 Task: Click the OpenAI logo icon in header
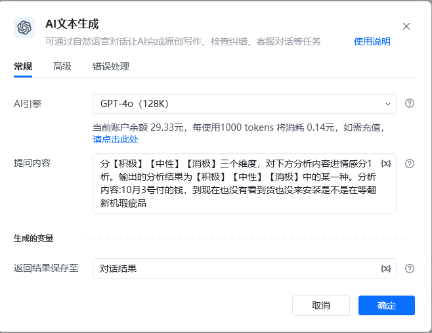coord(24,28)
